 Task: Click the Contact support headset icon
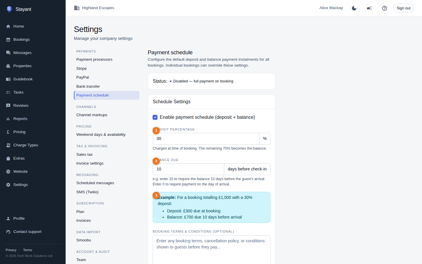pos(8,232)
